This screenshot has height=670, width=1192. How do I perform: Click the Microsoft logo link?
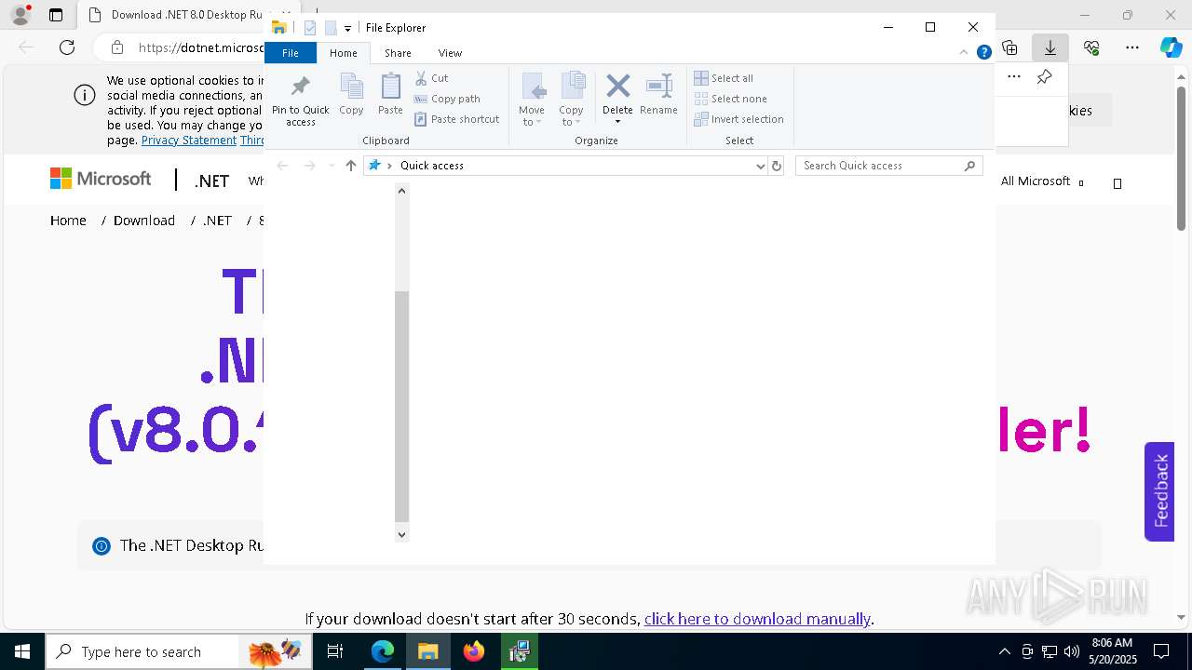(x=101, y=179)
